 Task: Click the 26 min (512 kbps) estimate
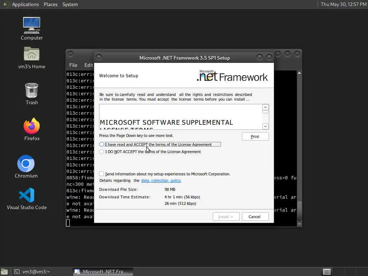[180, 203]
